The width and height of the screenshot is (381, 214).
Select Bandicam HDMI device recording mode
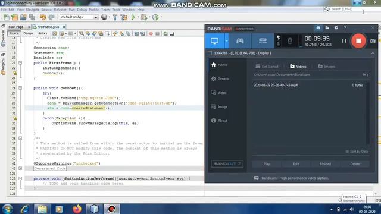pos(263,41)
